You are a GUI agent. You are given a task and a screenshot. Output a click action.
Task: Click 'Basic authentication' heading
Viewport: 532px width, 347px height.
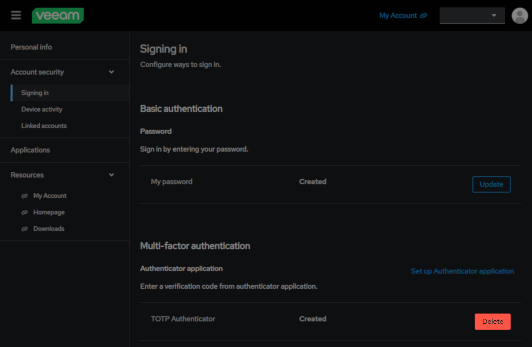181,109
